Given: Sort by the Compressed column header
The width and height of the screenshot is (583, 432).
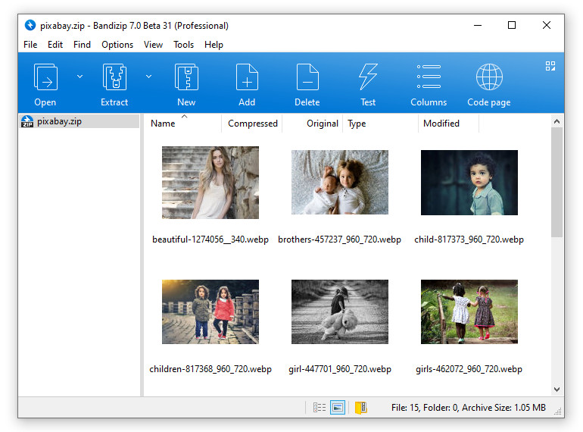Looking at the screenshot, I should coord(252,124).
